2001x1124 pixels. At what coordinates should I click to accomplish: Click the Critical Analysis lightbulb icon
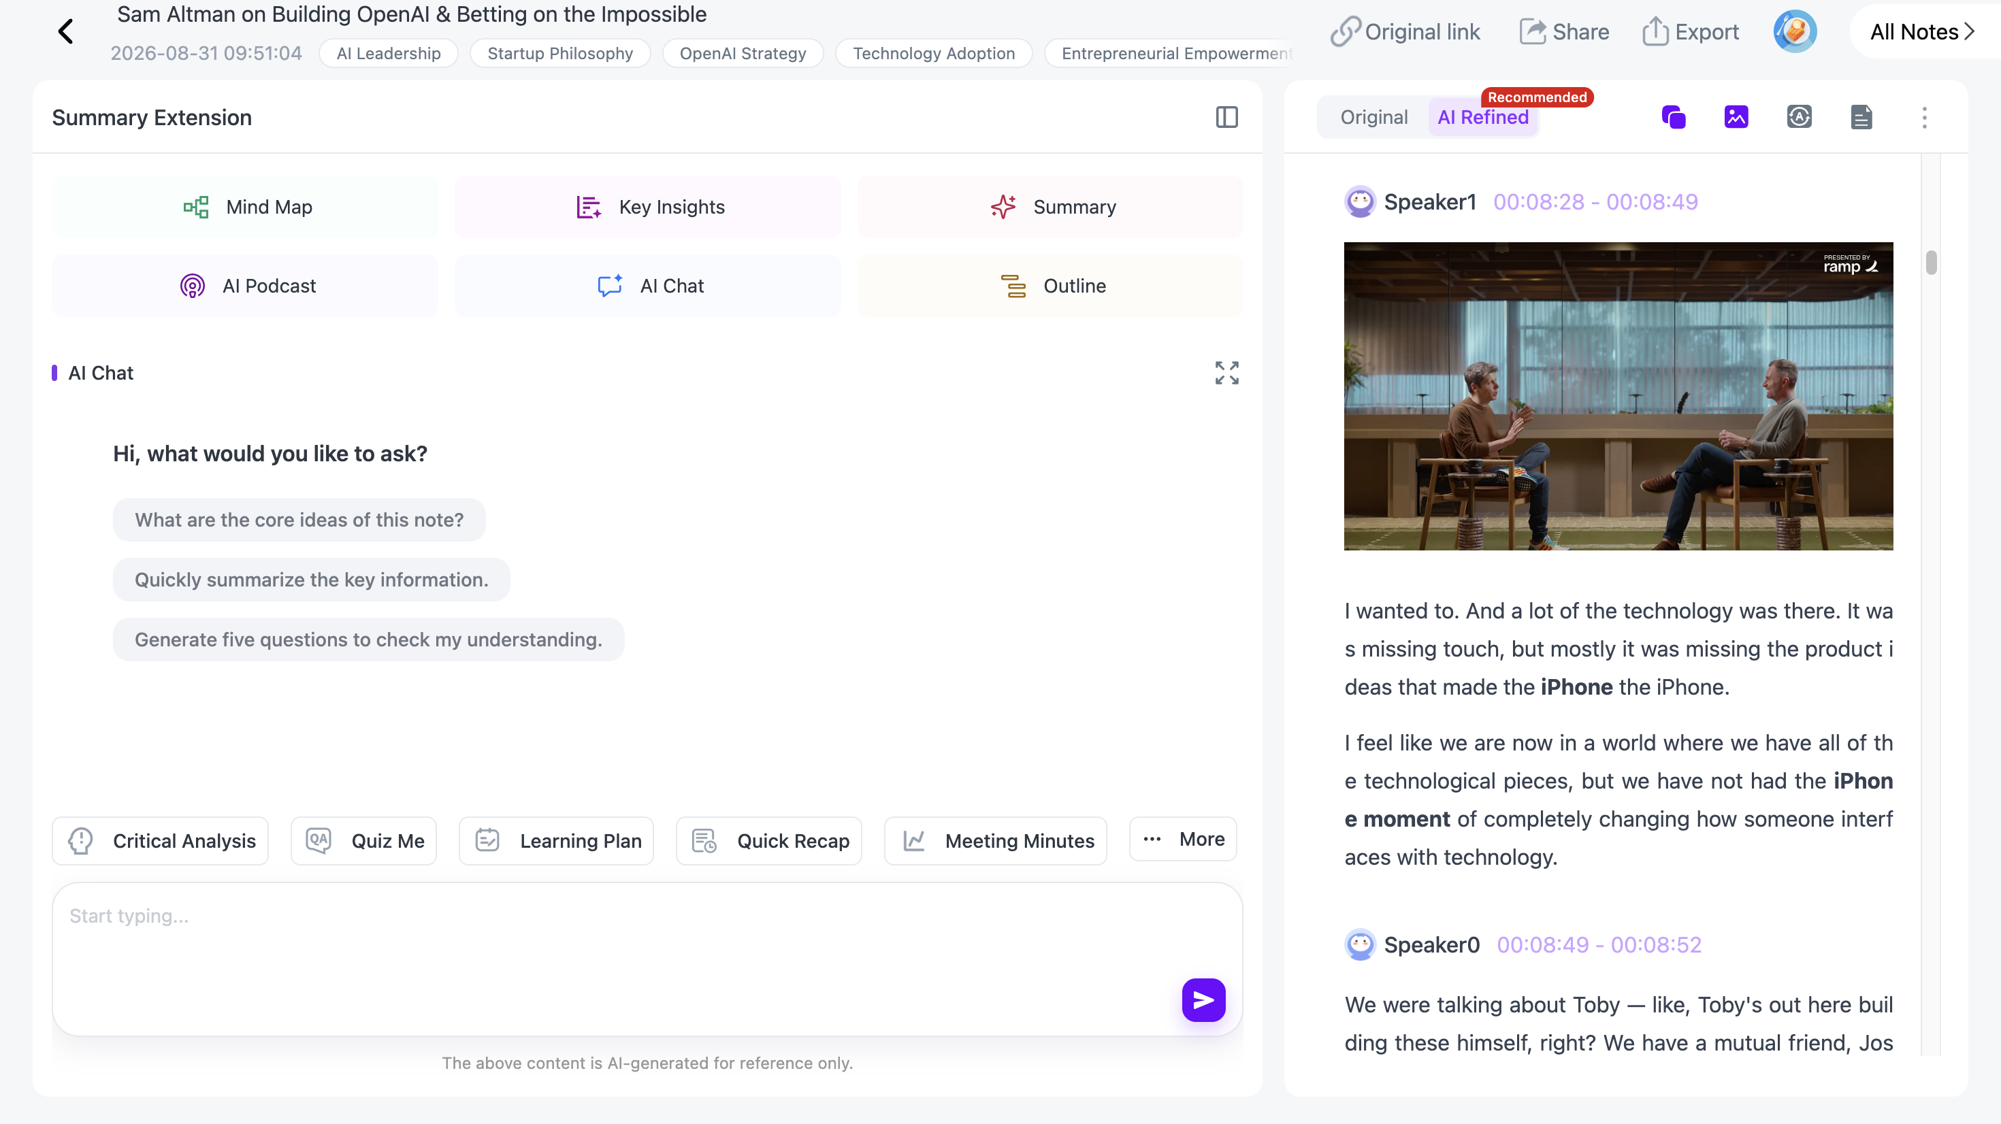[x=81, y=840]
